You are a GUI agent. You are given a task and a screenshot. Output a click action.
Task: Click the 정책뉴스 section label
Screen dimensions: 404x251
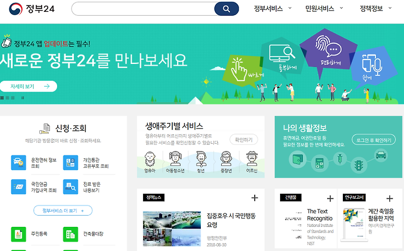pyautogui.click(x=154, y=198)
